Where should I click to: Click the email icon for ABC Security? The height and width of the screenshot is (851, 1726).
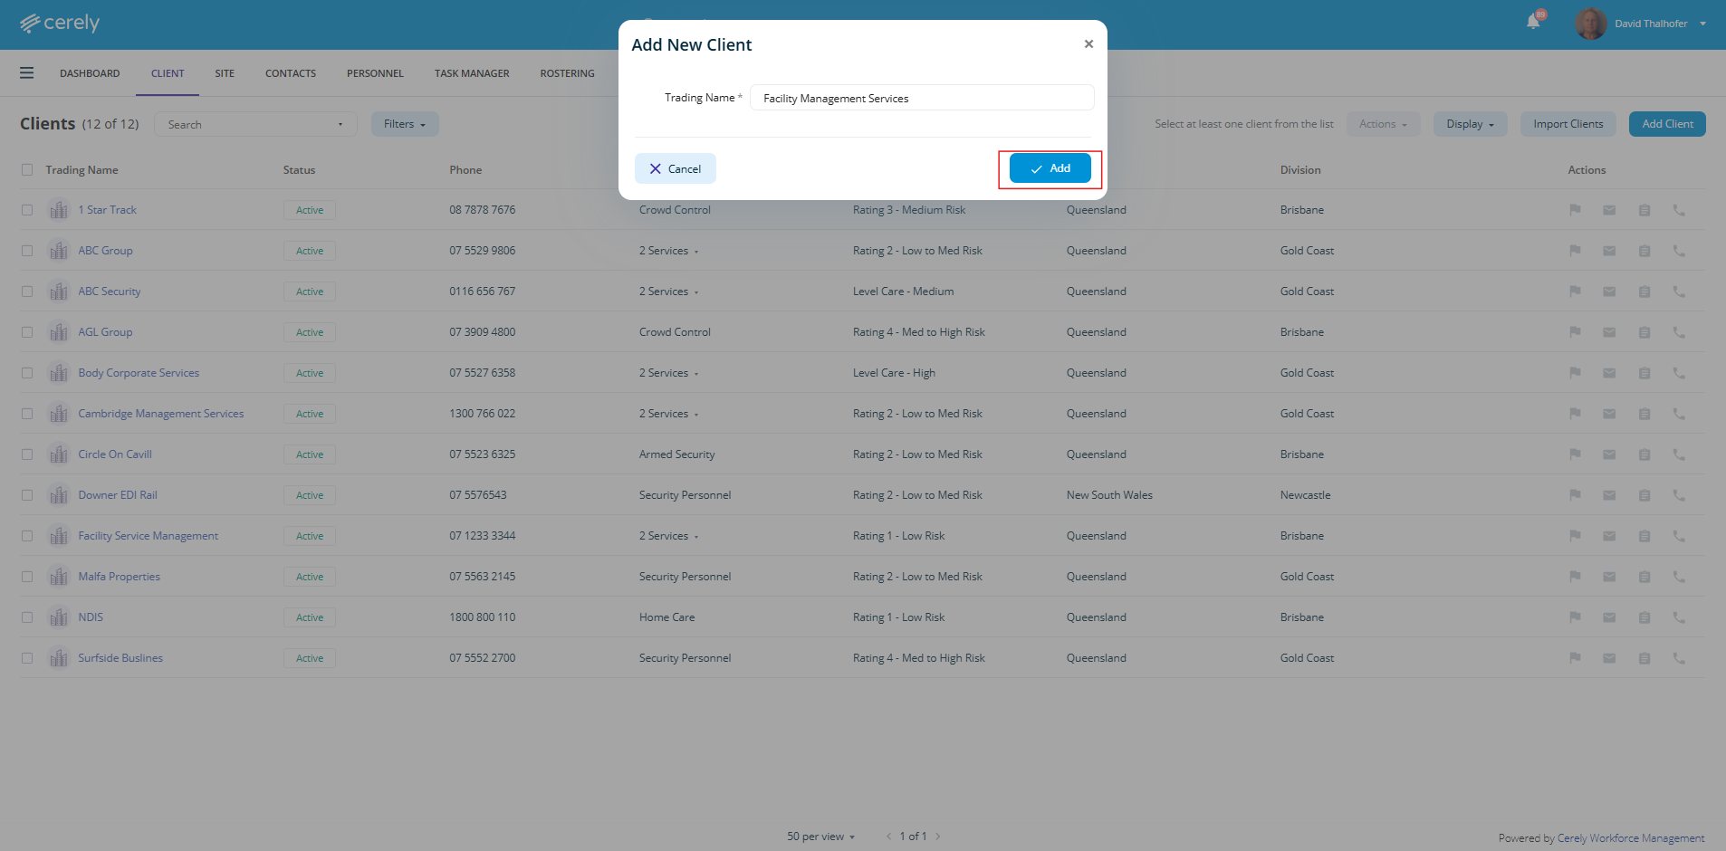click(1609, 292)
